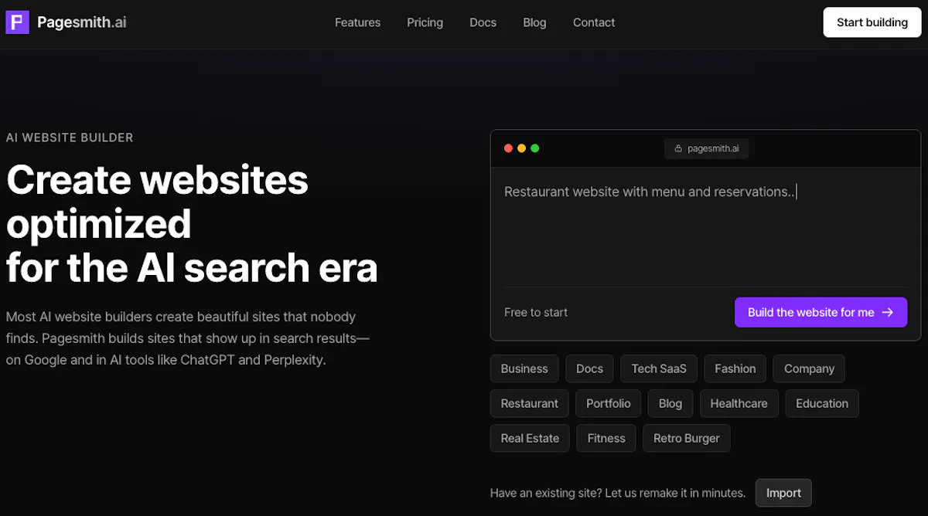Click the Pagesmith.ai brand name
This screenshot has height=516, width=928.
82,22
